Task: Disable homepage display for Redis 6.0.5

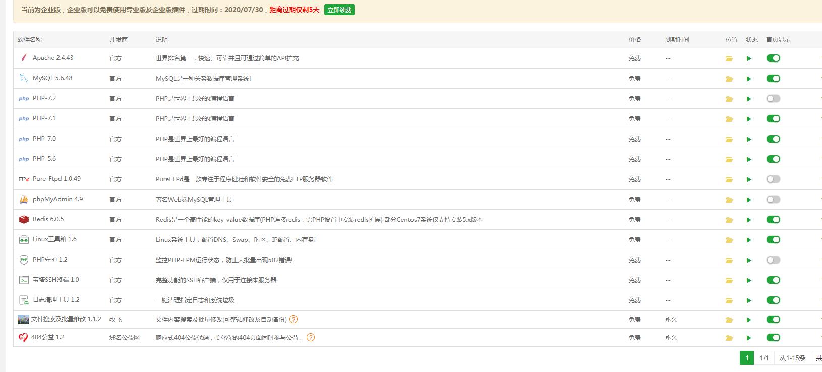Action: [773, 219]
